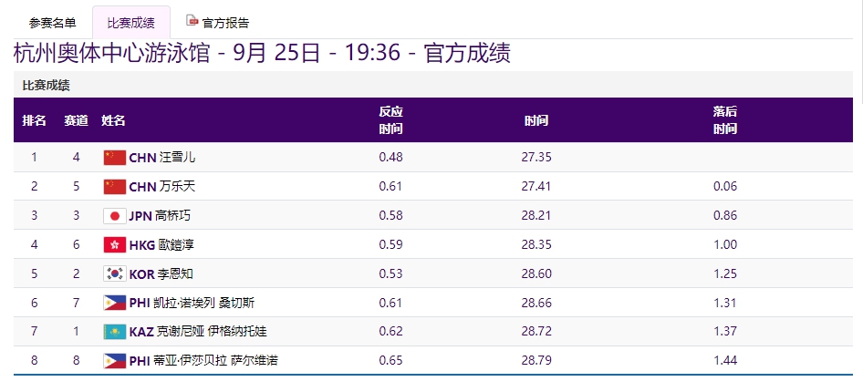Viewport: 863px width, 392px height.
Task: Click 歐鎧淳's time 28.35
Action: 536,244
